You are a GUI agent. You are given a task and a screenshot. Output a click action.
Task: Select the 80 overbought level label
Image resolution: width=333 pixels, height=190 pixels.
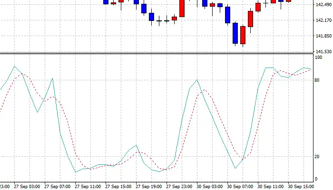click(318, 80)
